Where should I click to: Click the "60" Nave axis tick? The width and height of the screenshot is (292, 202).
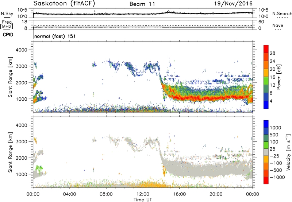(261, 22)
